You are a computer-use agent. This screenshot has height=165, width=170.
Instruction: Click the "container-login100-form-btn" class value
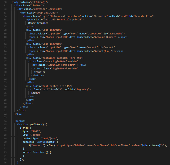coord(62,58)
